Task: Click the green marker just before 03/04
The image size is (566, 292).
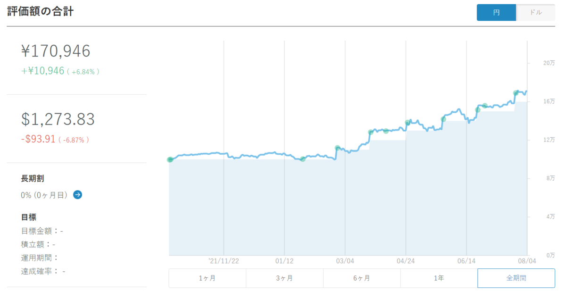Action: coord(338,148)
